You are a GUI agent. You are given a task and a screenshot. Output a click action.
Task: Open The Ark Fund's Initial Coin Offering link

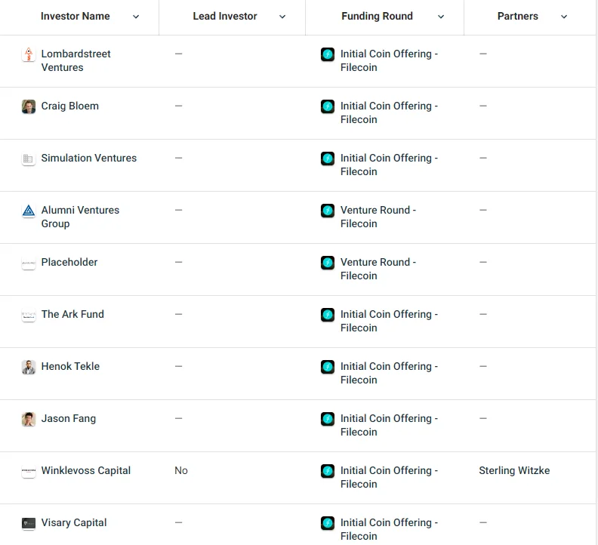coord(389,321)
